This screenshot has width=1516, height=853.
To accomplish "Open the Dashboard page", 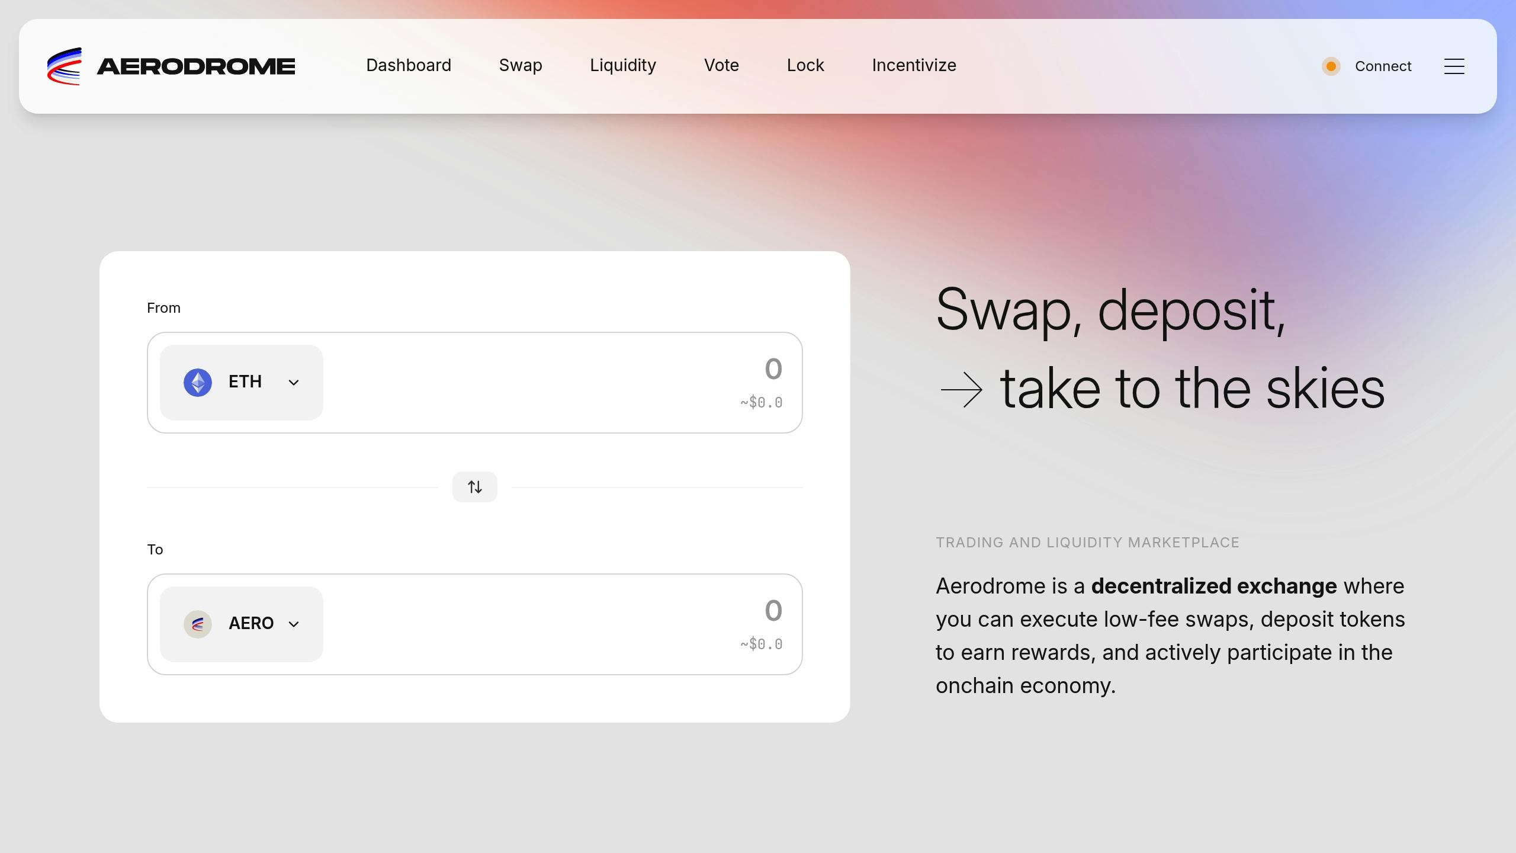I will [x=409, y=65].
